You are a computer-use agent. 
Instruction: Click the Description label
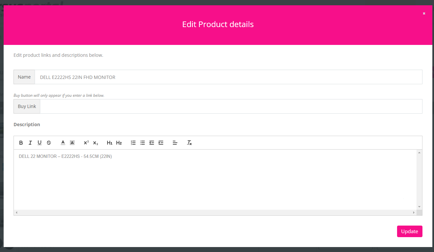pos(27,125)
